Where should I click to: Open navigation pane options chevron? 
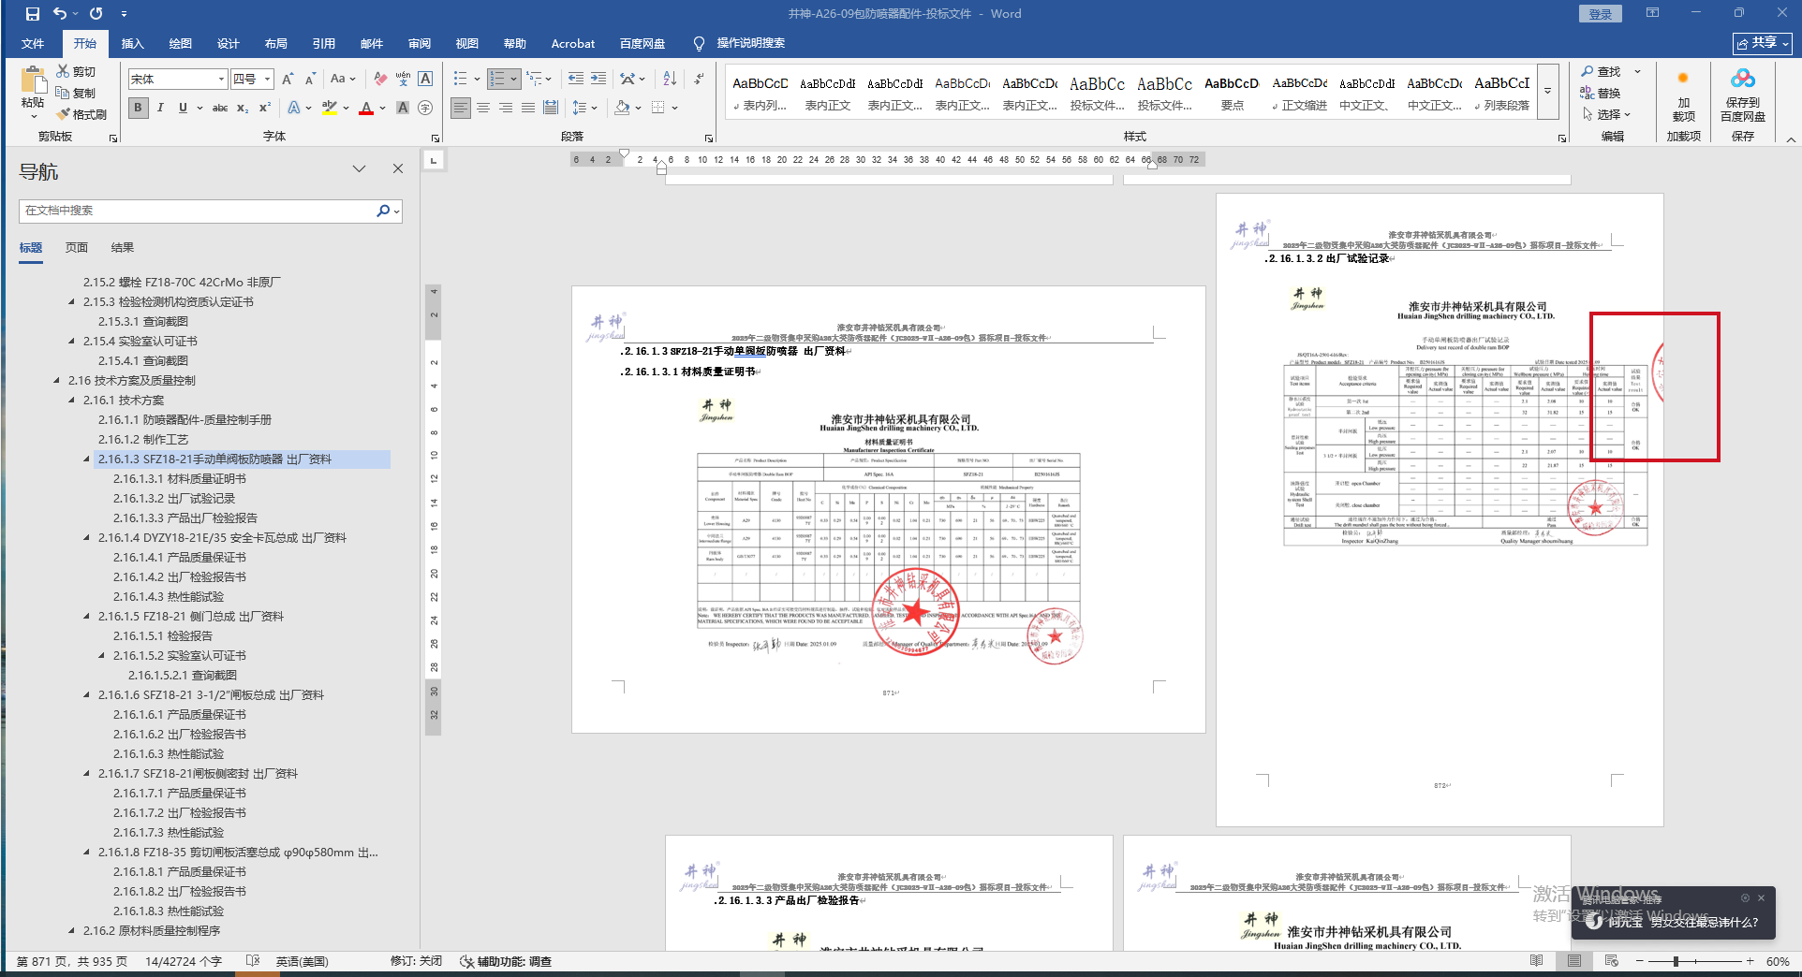359,169
